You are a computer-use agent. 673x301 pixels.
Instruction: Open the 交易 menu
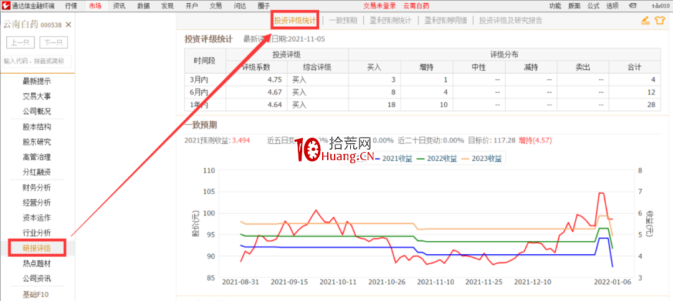pyautogui.click(x=216, y=6)
